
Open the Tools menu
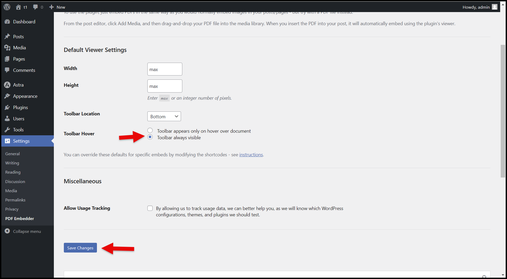(18, 130)
